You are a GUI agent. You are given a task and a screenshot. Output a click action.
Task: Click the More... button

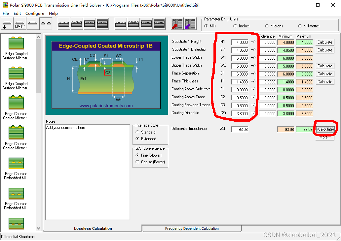[x=325, y=137]
